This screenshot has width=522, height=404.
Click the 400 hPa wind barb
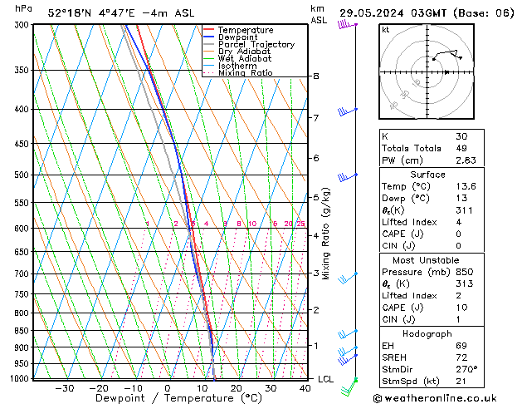point(348,111)
